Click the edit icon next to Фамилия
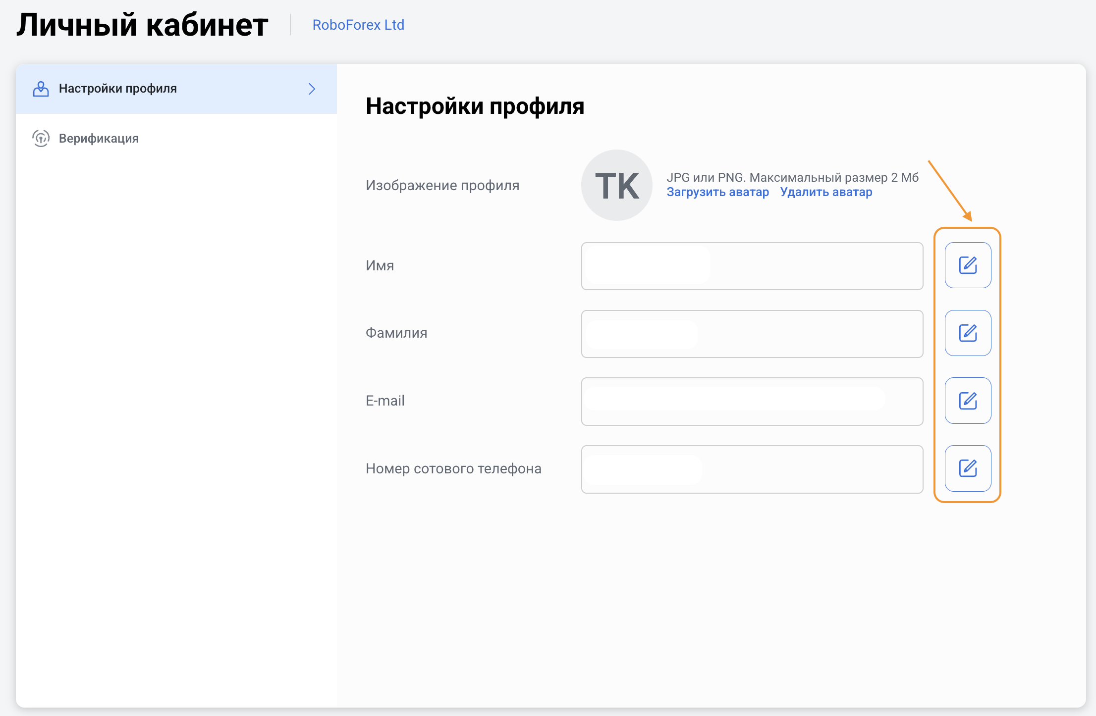Viewport: 1096px width, 716px height. point(968,333)
